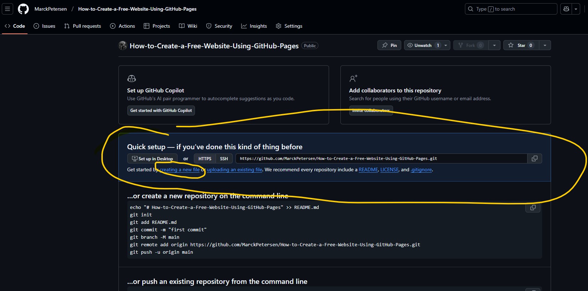Select the repository clone URL field

click(x=381, y=158)
